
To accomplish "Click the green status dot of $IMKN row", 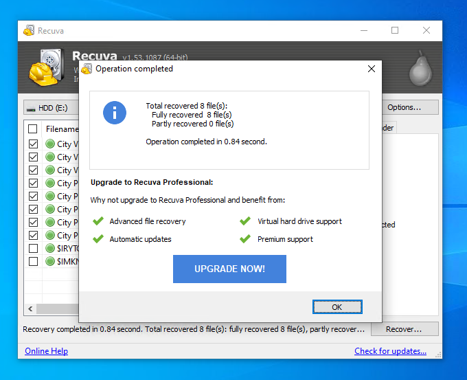I will click(50, 261).
